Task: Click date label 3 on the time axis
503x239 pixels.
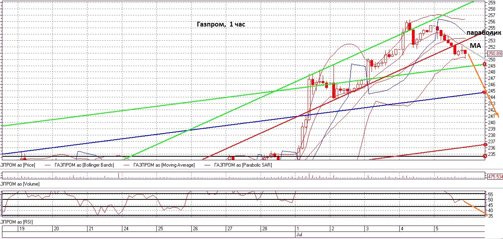Action: click(x=367, y=229)
